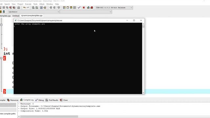Click the compile log horizontal scrollbar thumb
The width and height of the screenshot is (210, 118).
tap(49, 117)
